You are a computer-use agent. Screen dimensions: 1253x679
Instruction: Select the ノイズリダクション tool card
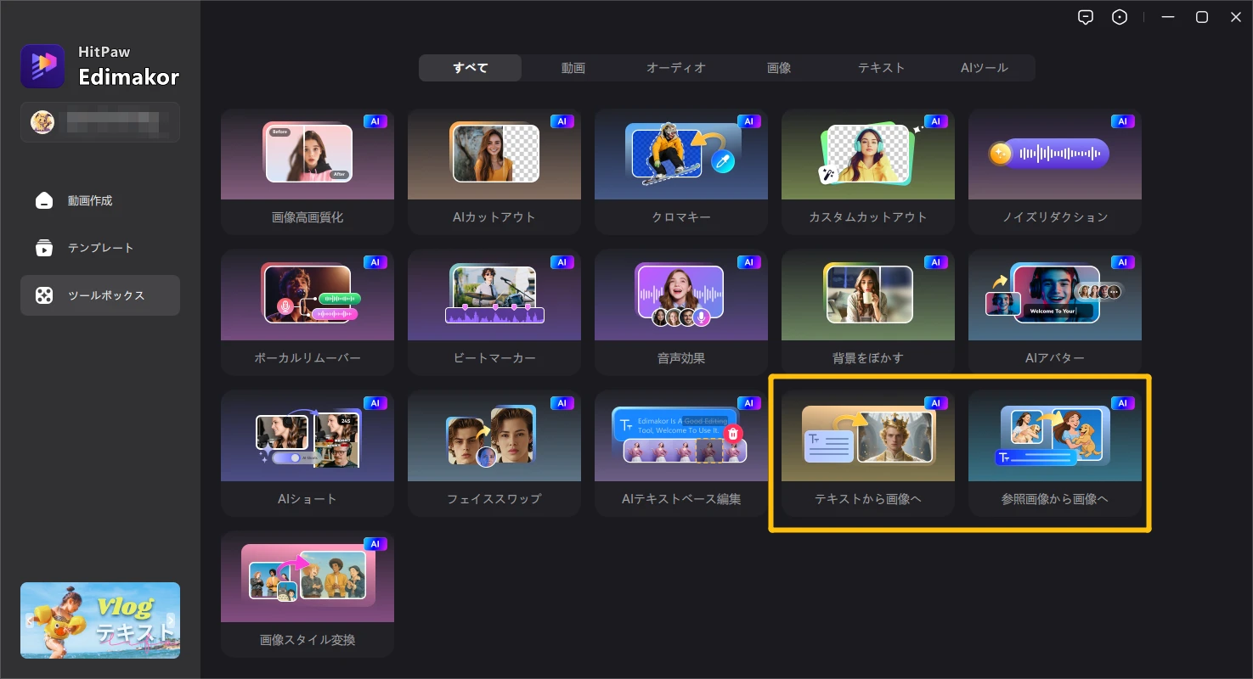pos(1054,171)
